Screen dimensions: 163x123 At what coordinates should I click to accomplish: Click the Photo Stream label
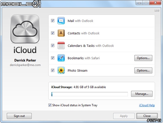77,70
